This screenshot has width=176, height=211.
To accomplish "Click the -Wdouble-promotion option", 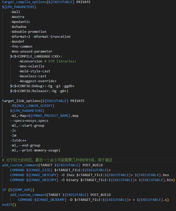I will [x=28, y=32].
